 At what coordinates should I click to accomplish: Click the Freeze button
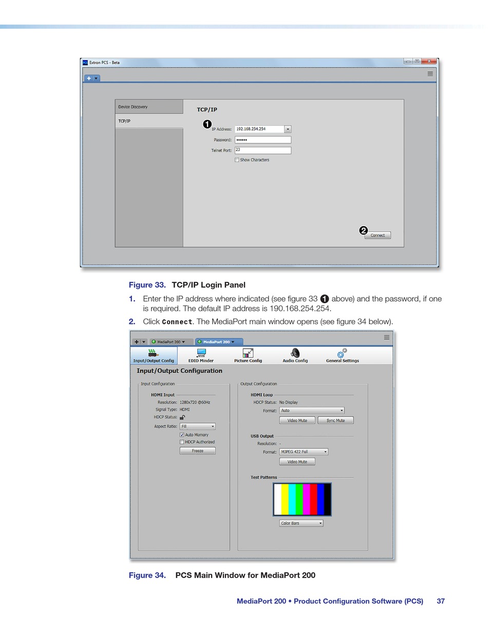pyautogui.click(x=197, y=451)
